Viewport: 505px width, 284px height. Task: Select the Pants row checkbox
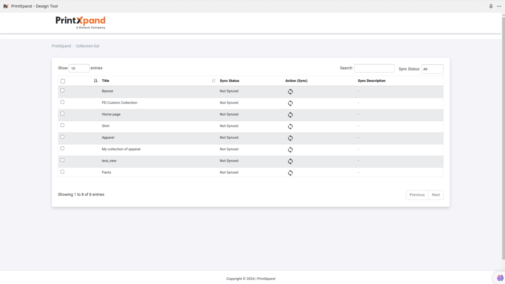click(x=62, y=172)
